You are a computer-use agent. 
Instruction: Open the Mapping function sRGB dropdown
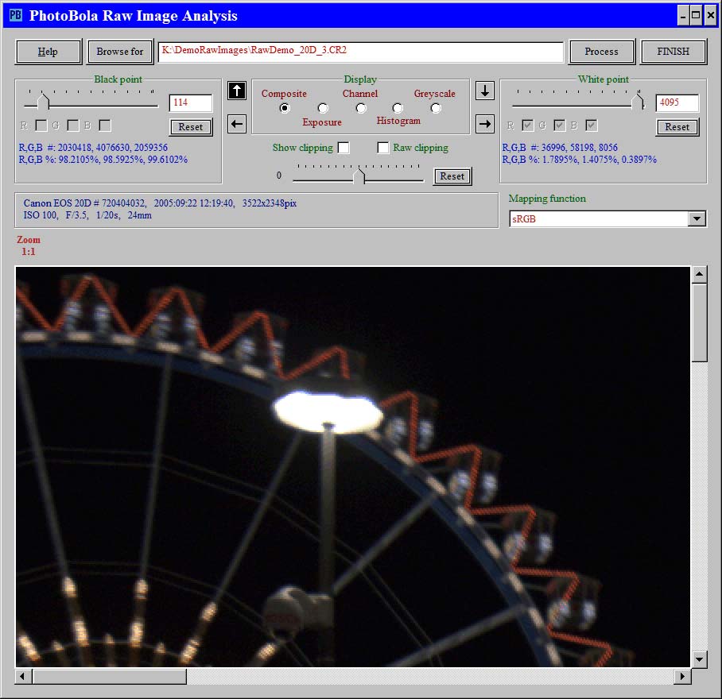pos(697,218)
